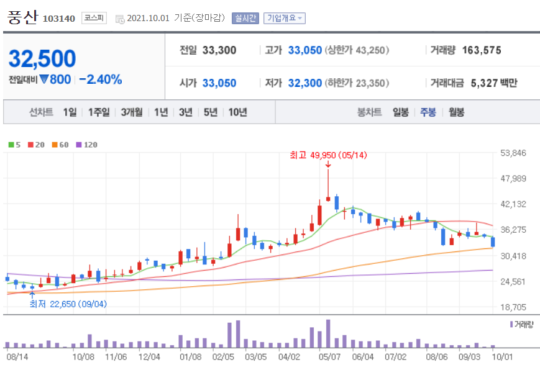Select the 1일 line chart tab

[70, 112]
